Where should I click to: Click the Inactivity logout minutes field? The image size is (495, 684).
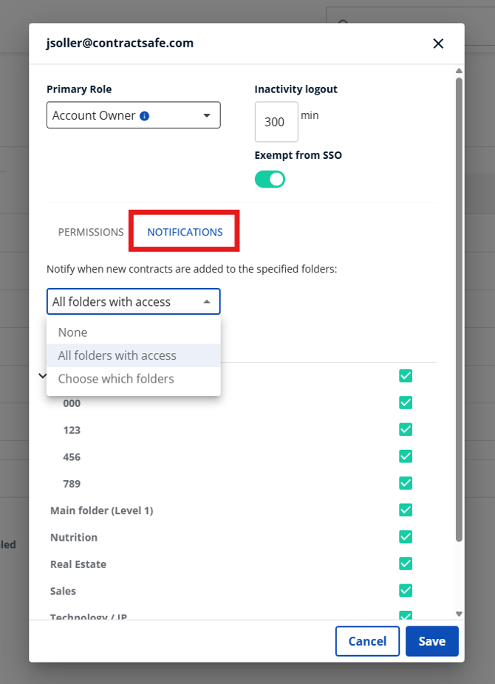276,122
